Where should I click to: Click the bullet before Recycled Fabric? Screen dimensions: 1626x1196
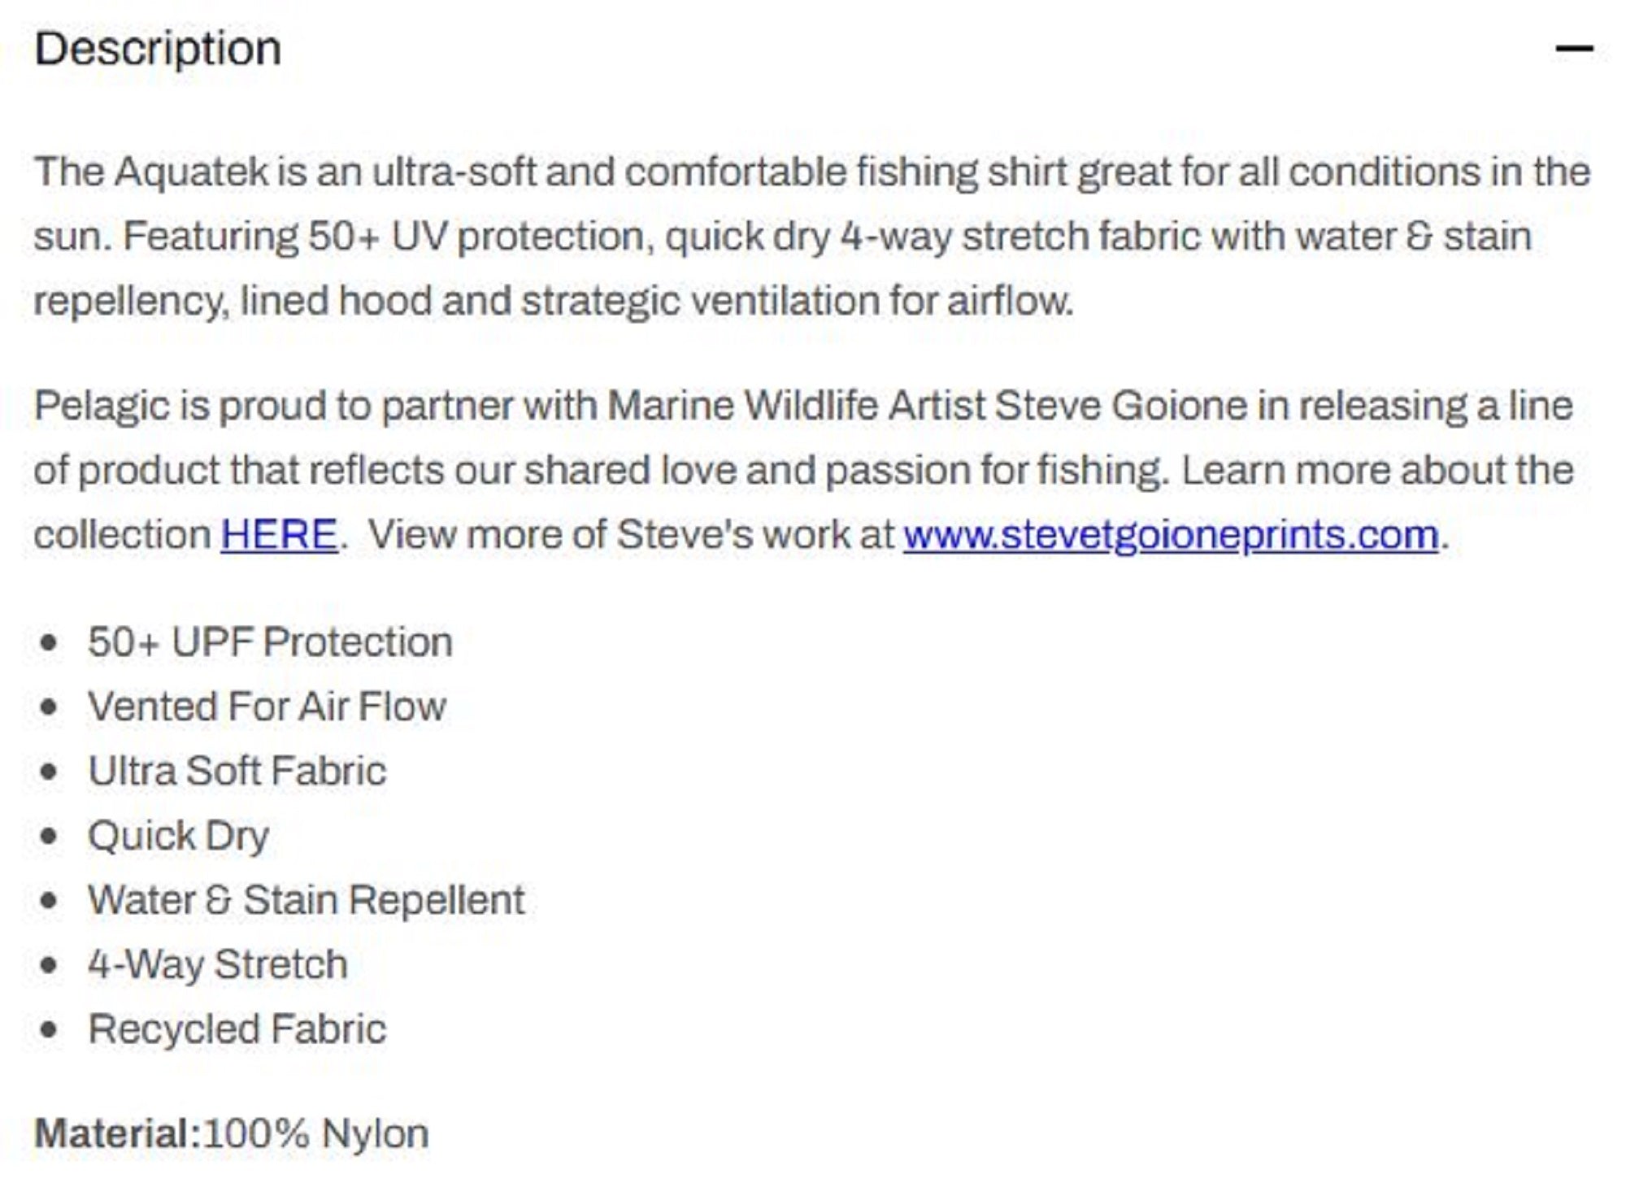pos(49,1030)
